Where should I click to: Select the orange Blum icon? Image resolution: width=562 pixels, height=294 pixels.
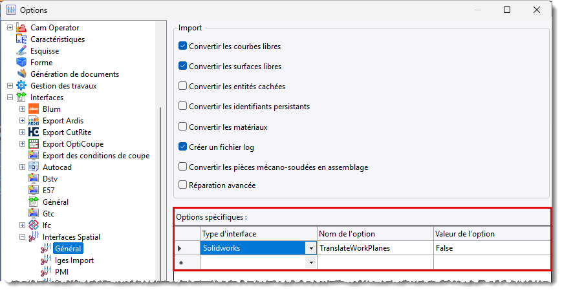(x=34, y=109)
